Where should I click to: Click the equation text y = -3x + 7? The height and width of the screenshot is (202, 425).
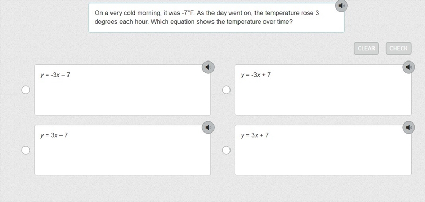[256, 75]
